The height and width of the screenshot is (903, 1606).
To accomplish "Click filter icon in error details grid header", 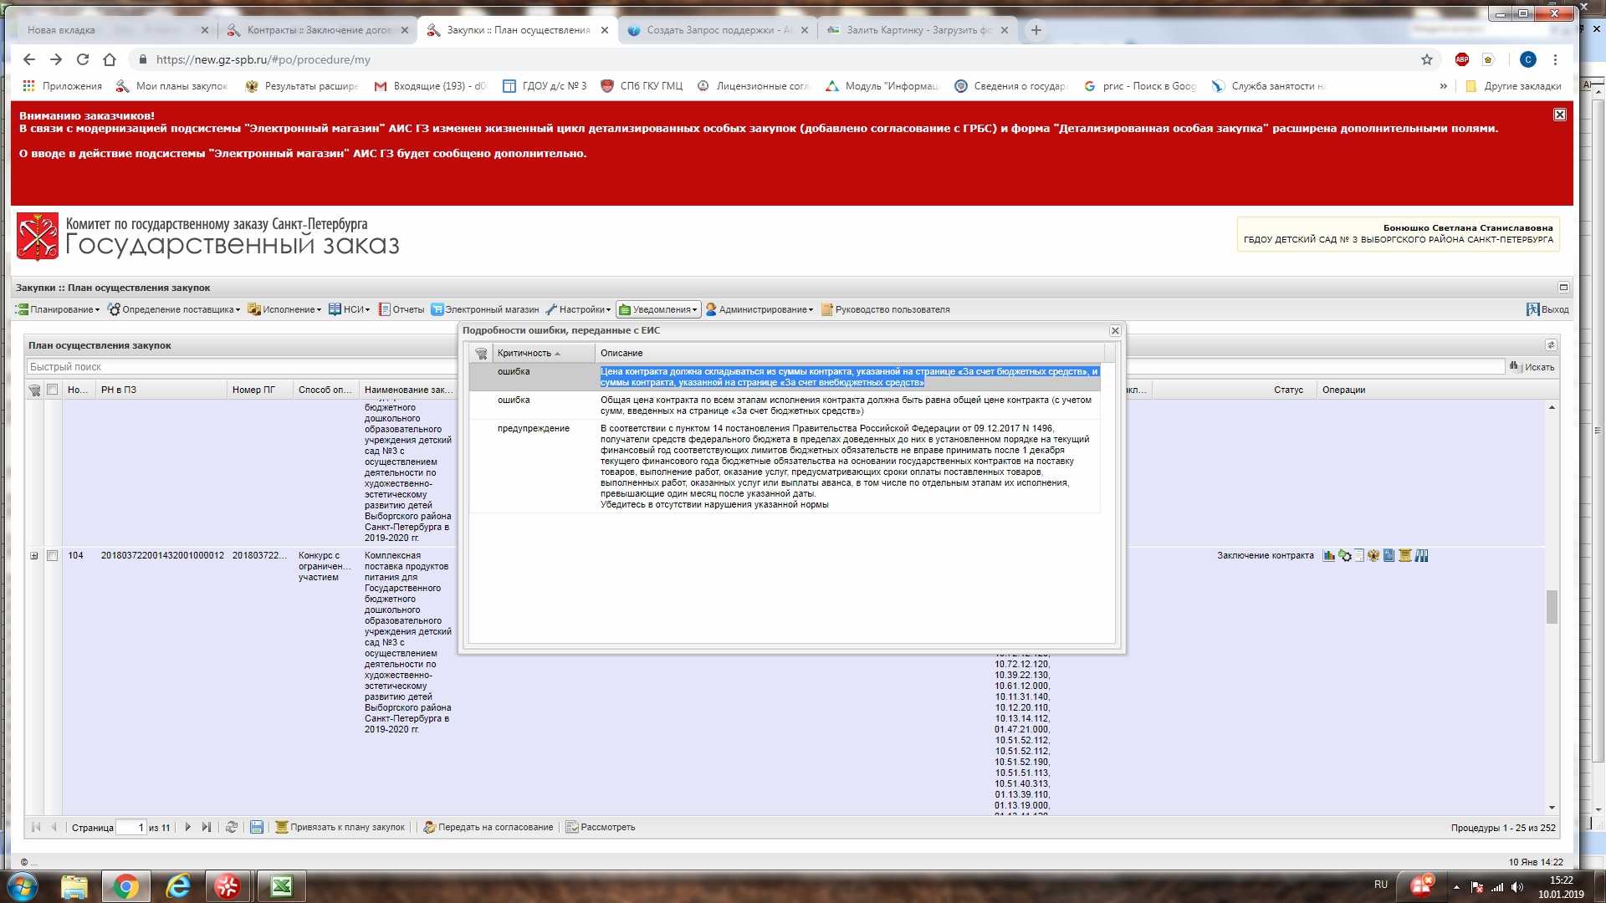I will pyautogui.click(x=481, y=354).
